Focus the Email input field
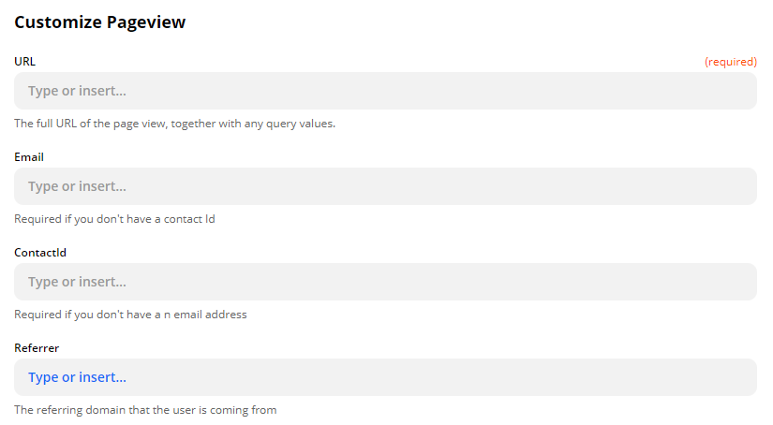Viewport: 773px width, 425px height. [x=385, y=186]
